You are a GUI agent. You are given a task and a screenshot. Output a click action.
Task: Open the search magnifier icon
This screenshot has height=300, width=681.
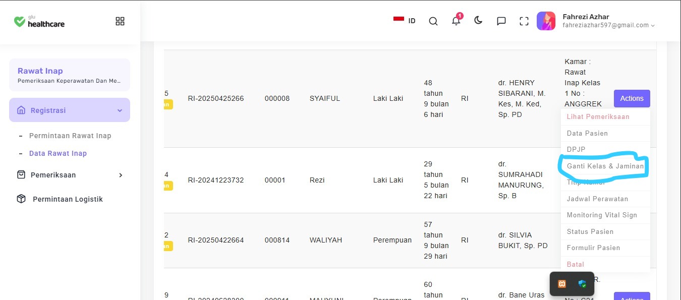click(x=433, y=21)
